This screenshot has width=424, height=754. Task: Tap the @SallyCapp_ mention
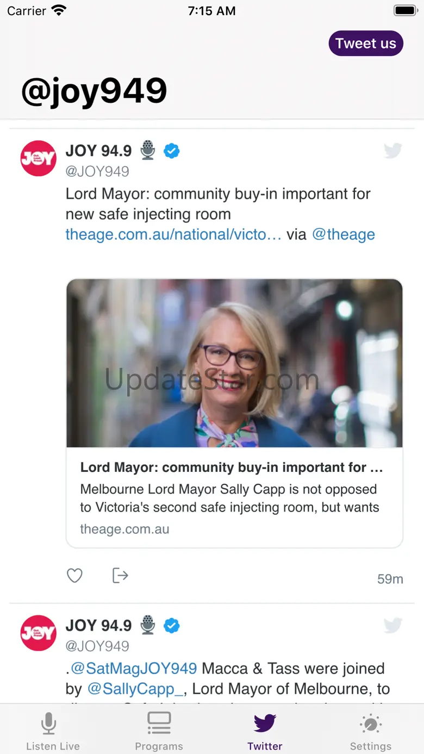[x=135, y=689]
